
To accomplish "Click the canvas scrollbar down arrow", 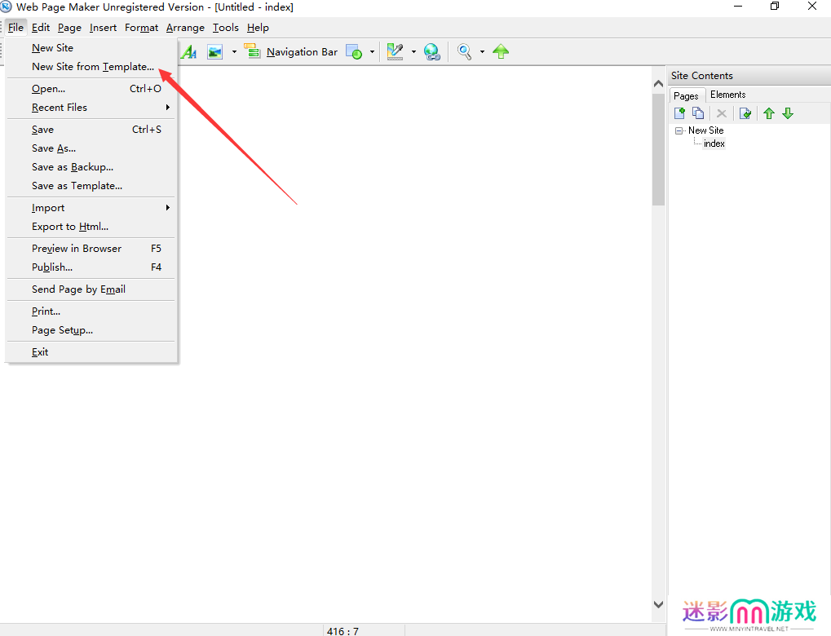I will click(658, 604).
